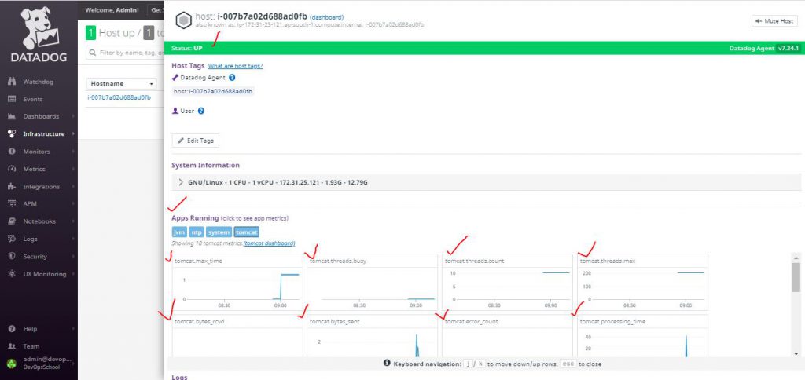Viewport: 805px width, 380px height.
Task: Toggle the jvm app tag
Action: tap(179, 232)
